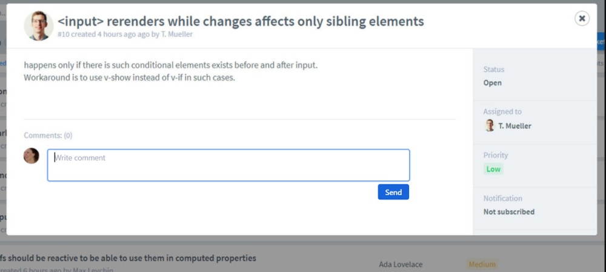This screenshot has height=272, width=606.
Task: Click the ticket title about input rerenders
Action: 241,21
